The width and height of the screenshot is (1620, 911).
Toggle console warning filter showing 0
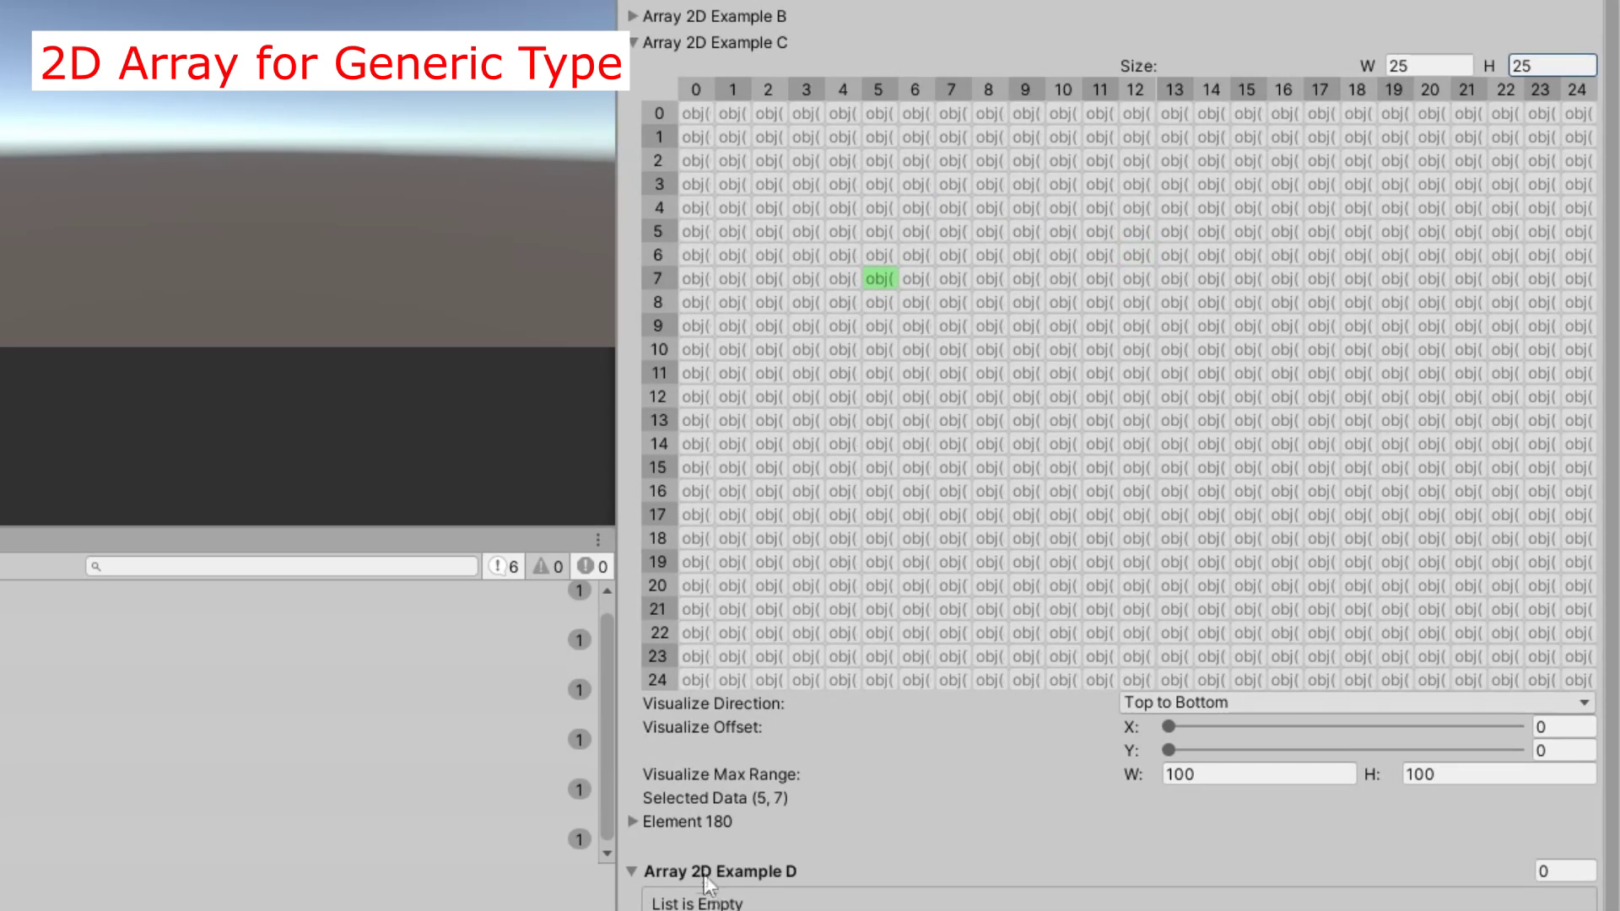coord(548,567)
